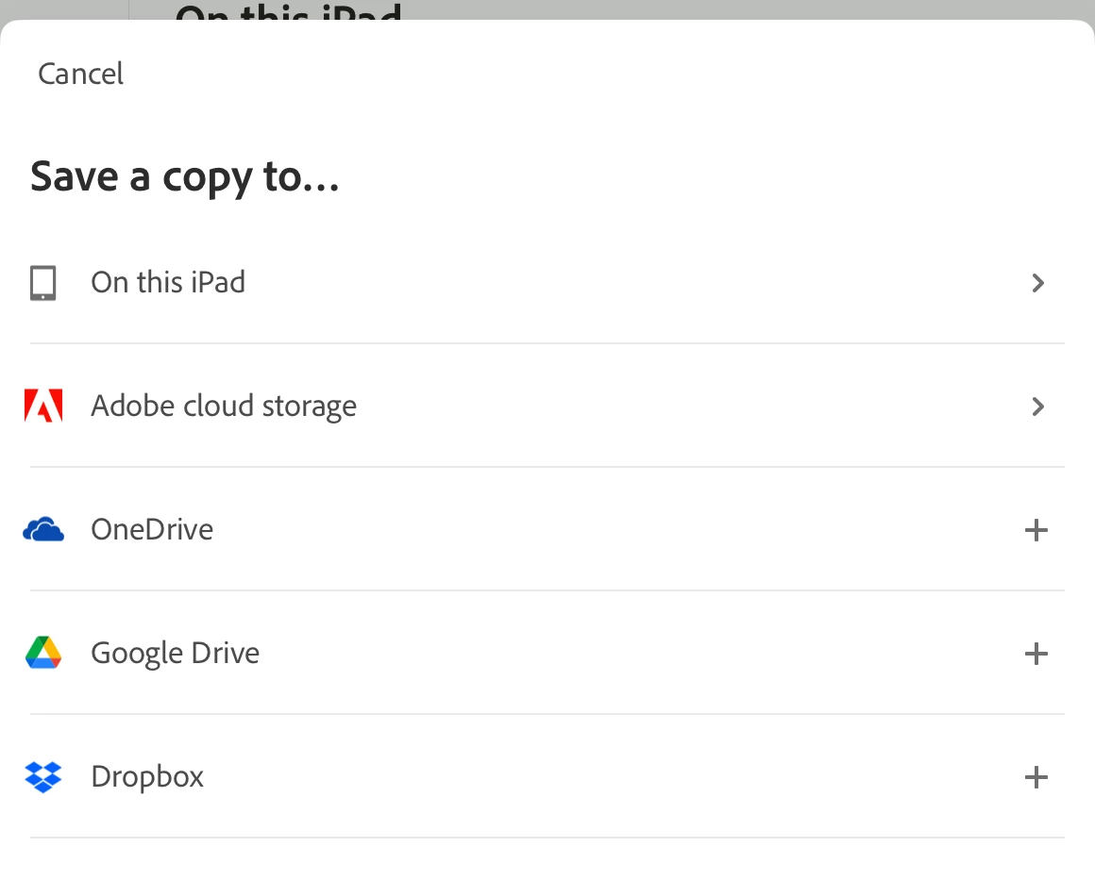Choose "OneDrive" label
The height and width of the screenshot is (880, 1095).
(x=152, y=530)
